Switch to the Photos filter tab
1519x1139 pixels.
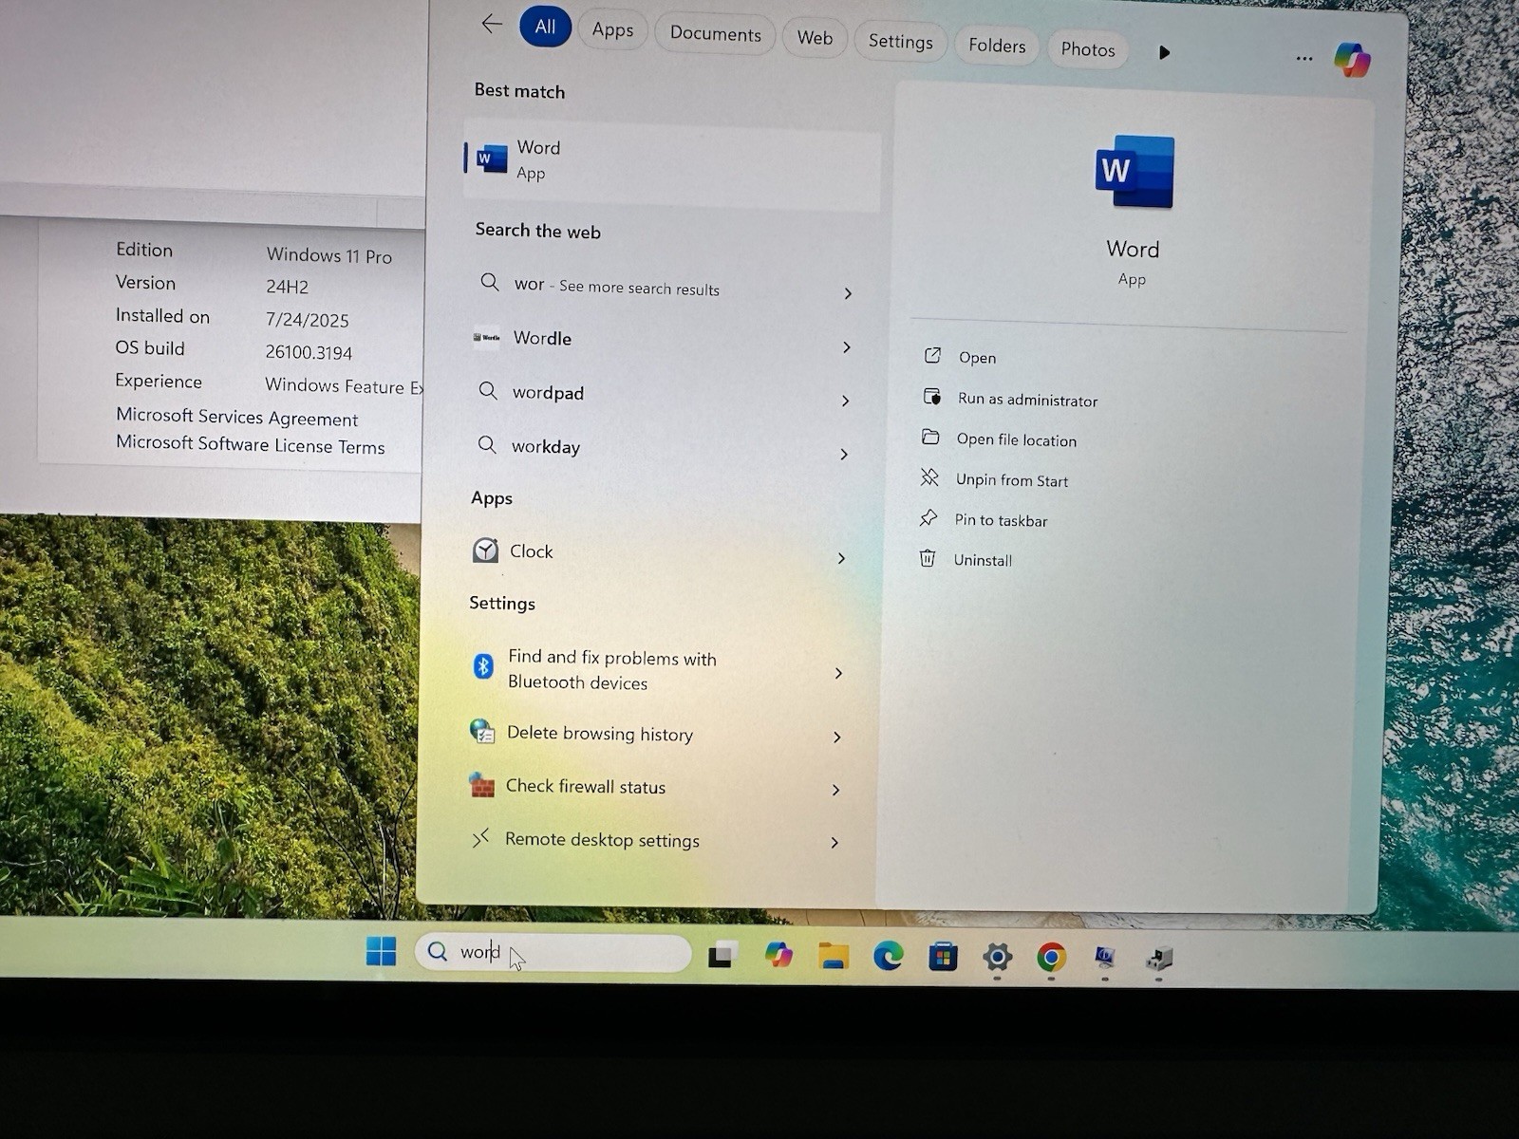tap(1088, 49)
